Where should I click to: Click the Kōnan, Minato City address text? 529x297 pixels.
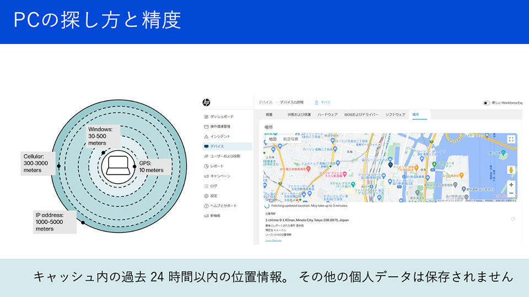tap(307, 220)
